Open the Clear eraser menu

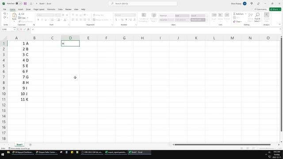tap(237, 22)
